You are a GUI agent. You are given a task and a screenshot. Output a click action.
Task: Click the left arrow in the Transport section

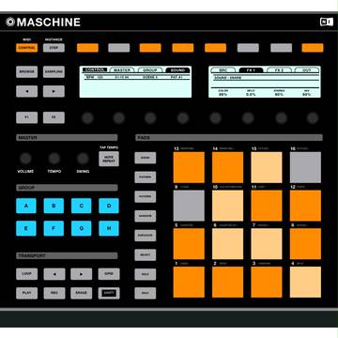54,274
